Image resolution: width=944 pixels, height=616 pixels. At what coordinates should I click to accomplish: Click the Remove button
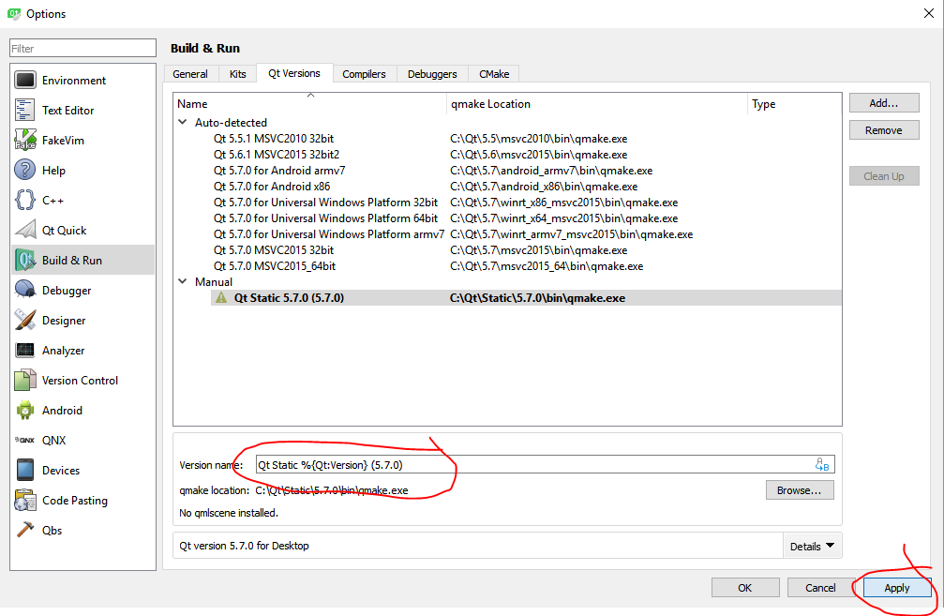coord(884,130)
